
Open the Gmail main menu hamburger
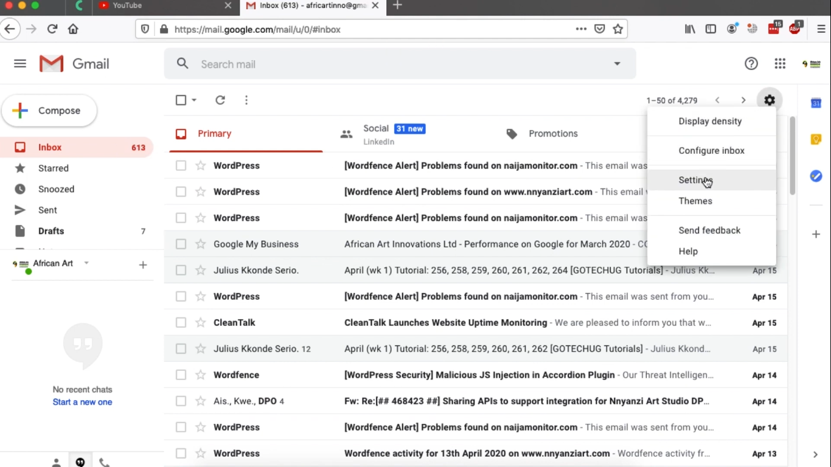coord(20,64)
